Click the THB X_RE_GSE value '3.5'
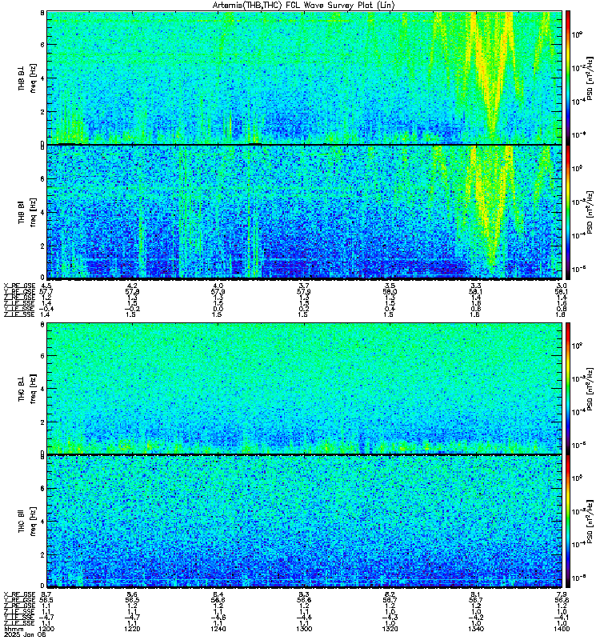This screenshot has width=600, height=640. point(390,286)
